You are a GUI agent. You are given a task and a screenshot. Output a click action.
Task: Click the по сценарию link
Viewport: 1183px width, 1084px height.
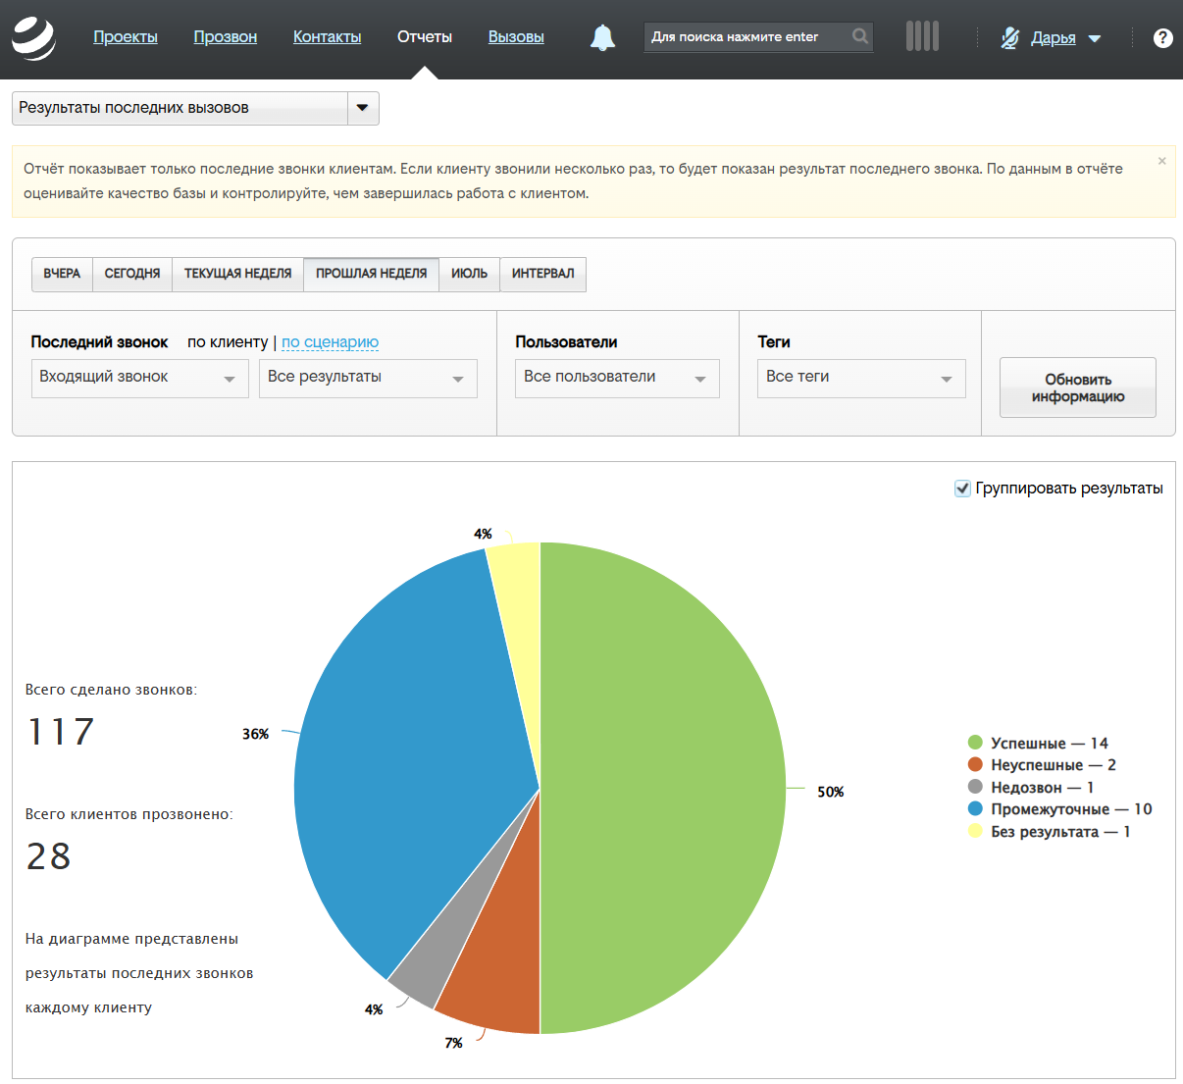[x=330, y=341]
